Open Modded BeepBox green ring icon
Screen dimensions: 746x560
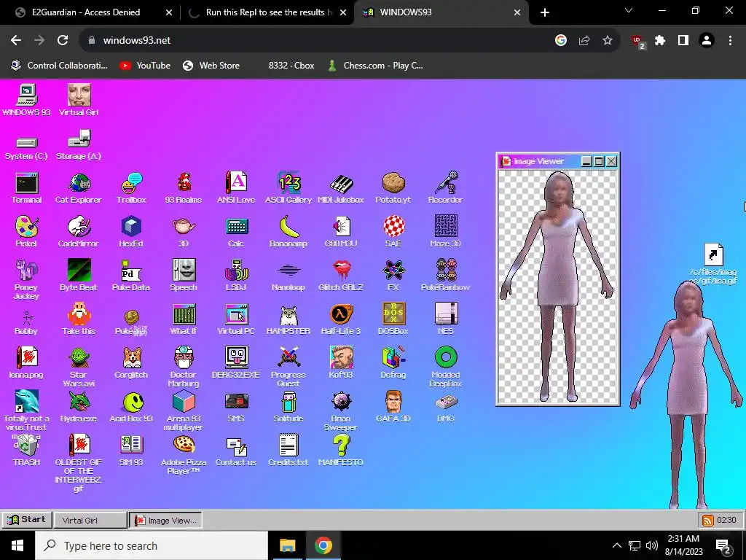[x=445, y=367]
